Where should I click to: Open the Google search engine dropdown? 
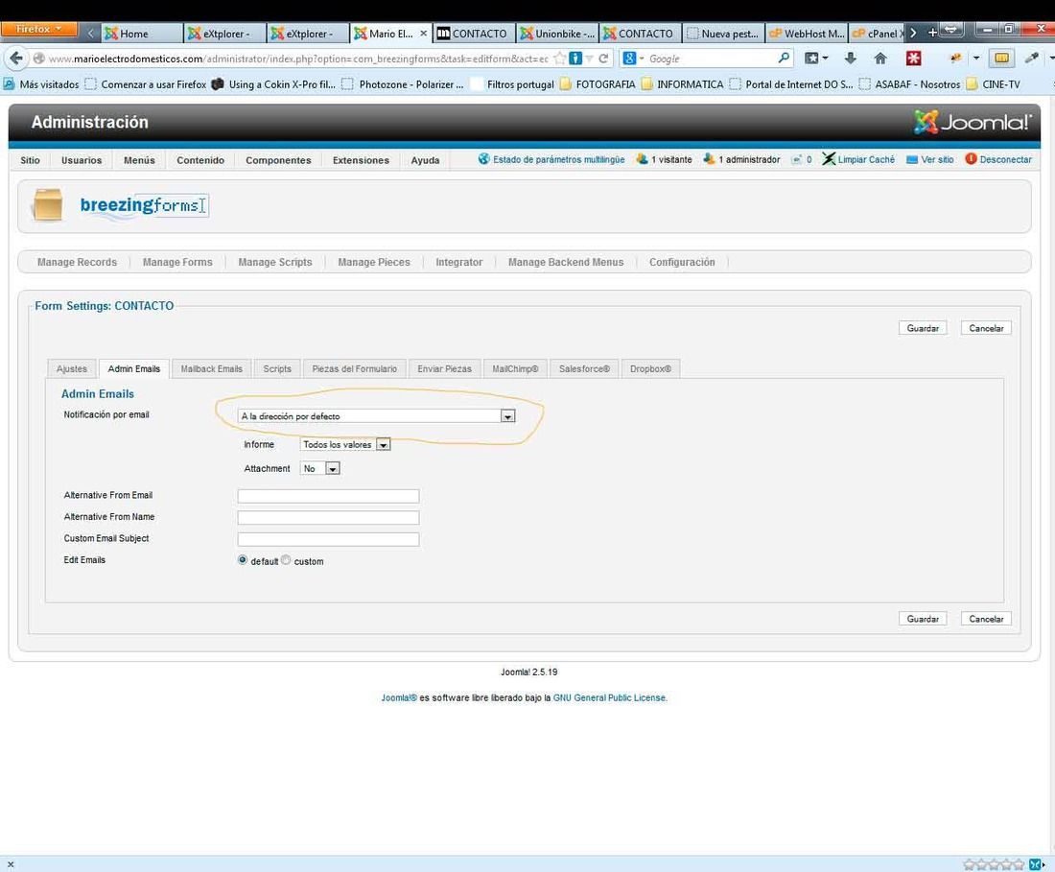(x=633, y=59)
